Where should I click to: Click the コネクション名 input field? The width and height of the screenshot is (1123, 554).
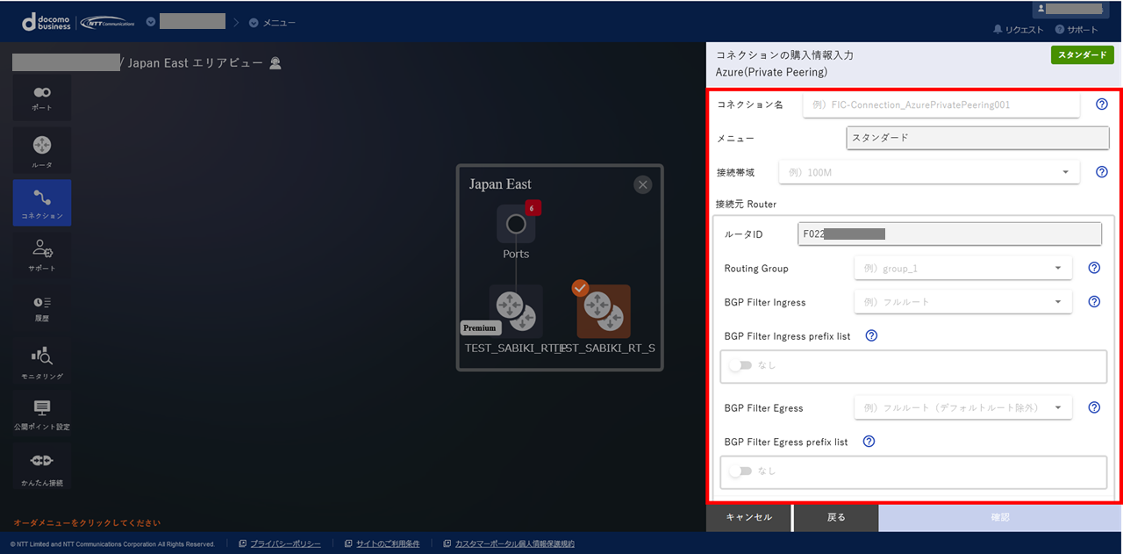tap(941, 104)
